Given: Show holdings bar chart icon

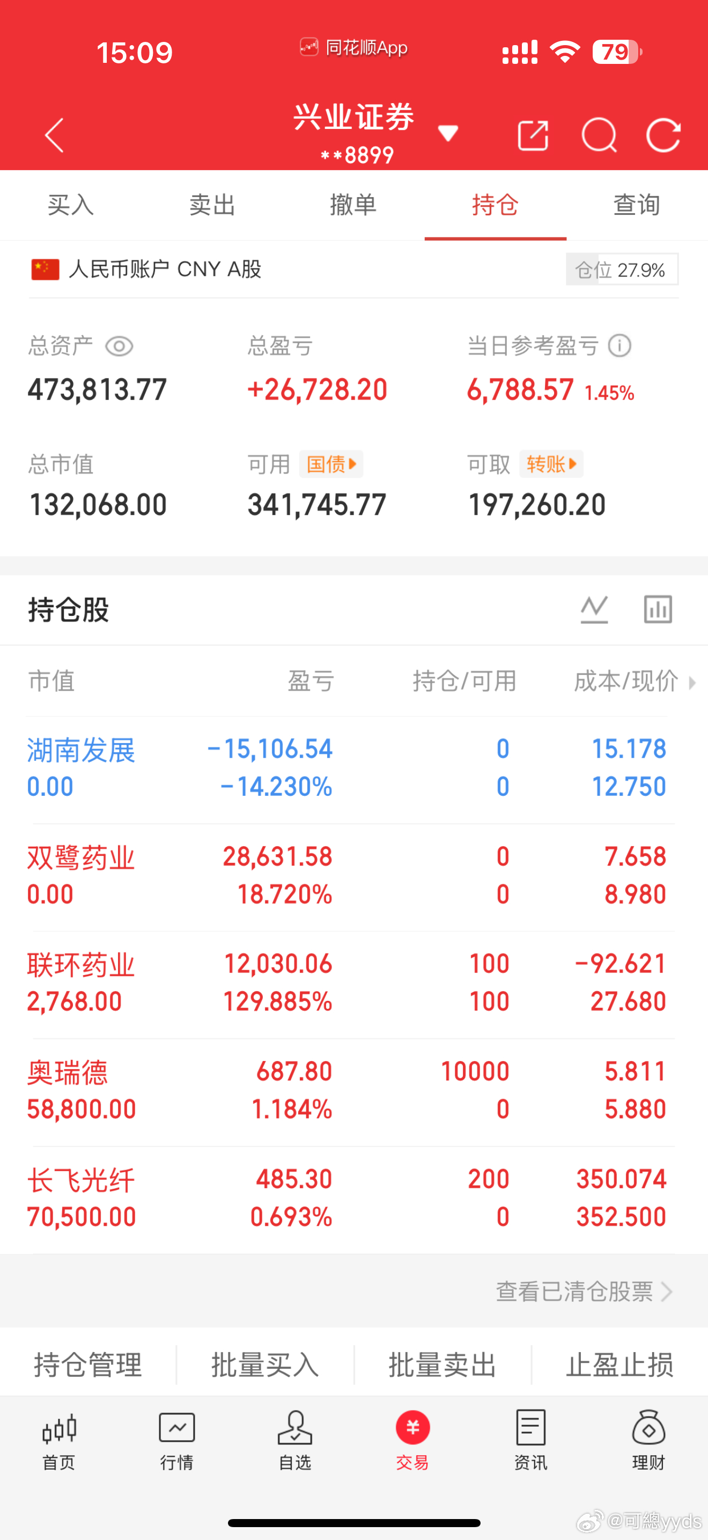Looking at the screenshot, I should pos(658,610).
